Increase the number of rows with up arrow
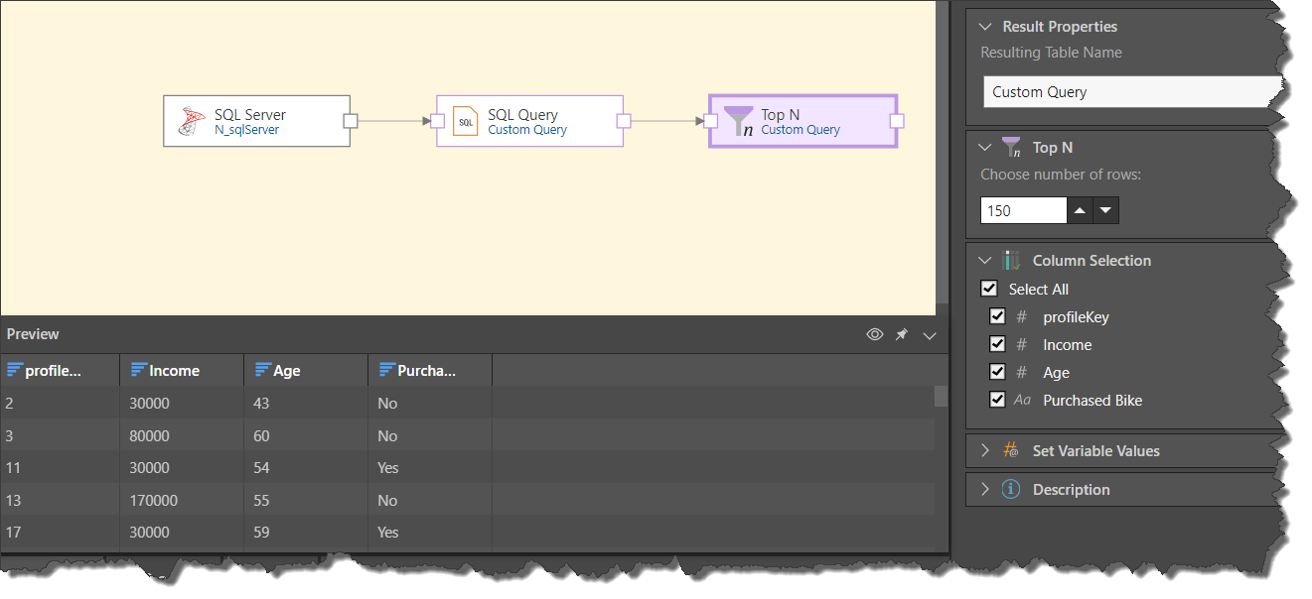Screen dimensions: 1312x599 click(1080, 210)
